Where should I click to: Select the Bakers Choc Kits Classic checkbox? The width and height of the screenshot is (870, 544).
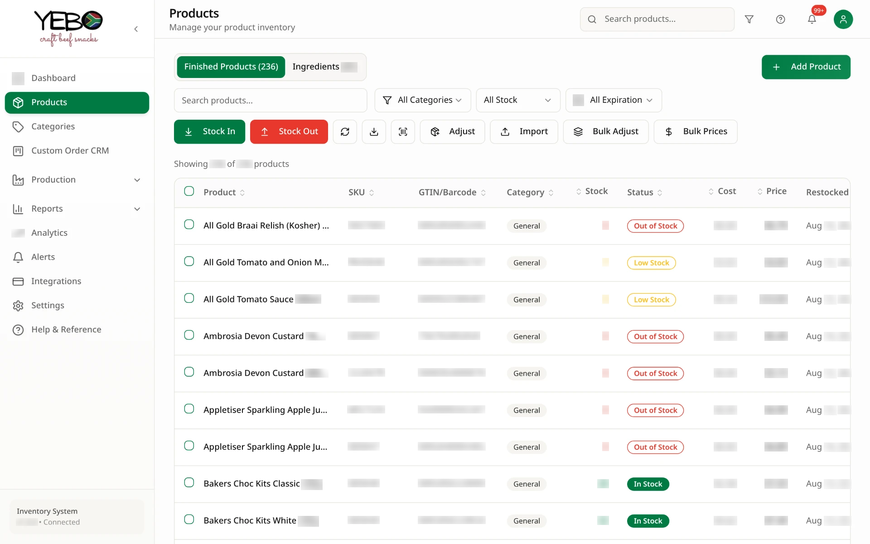[189, 482]
